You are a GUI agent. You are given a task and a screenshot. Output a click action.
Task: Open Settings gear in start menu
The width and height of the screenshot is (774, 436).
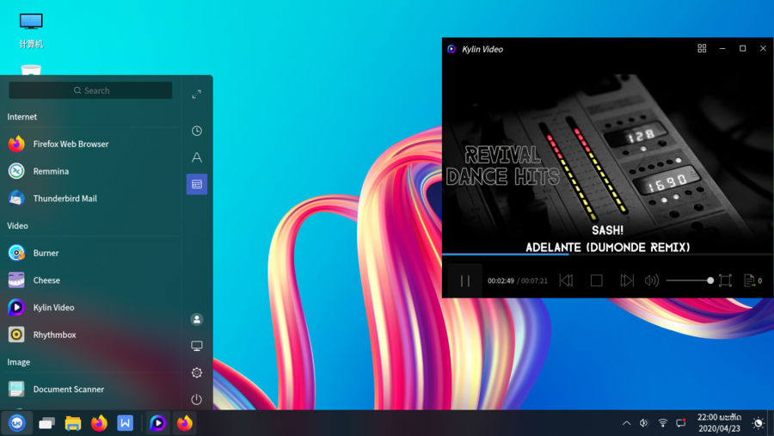click(196, 373)
